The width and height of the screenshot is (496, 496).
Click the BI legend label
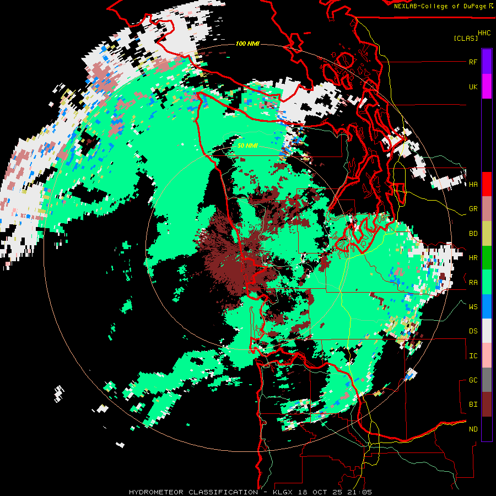pos(473,405)
